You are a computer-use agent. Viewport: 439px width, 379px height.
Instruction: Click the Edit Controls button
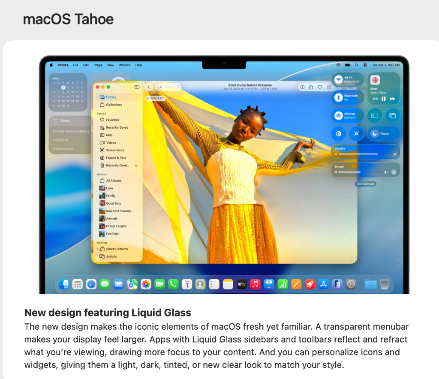[x=365, y=184]
